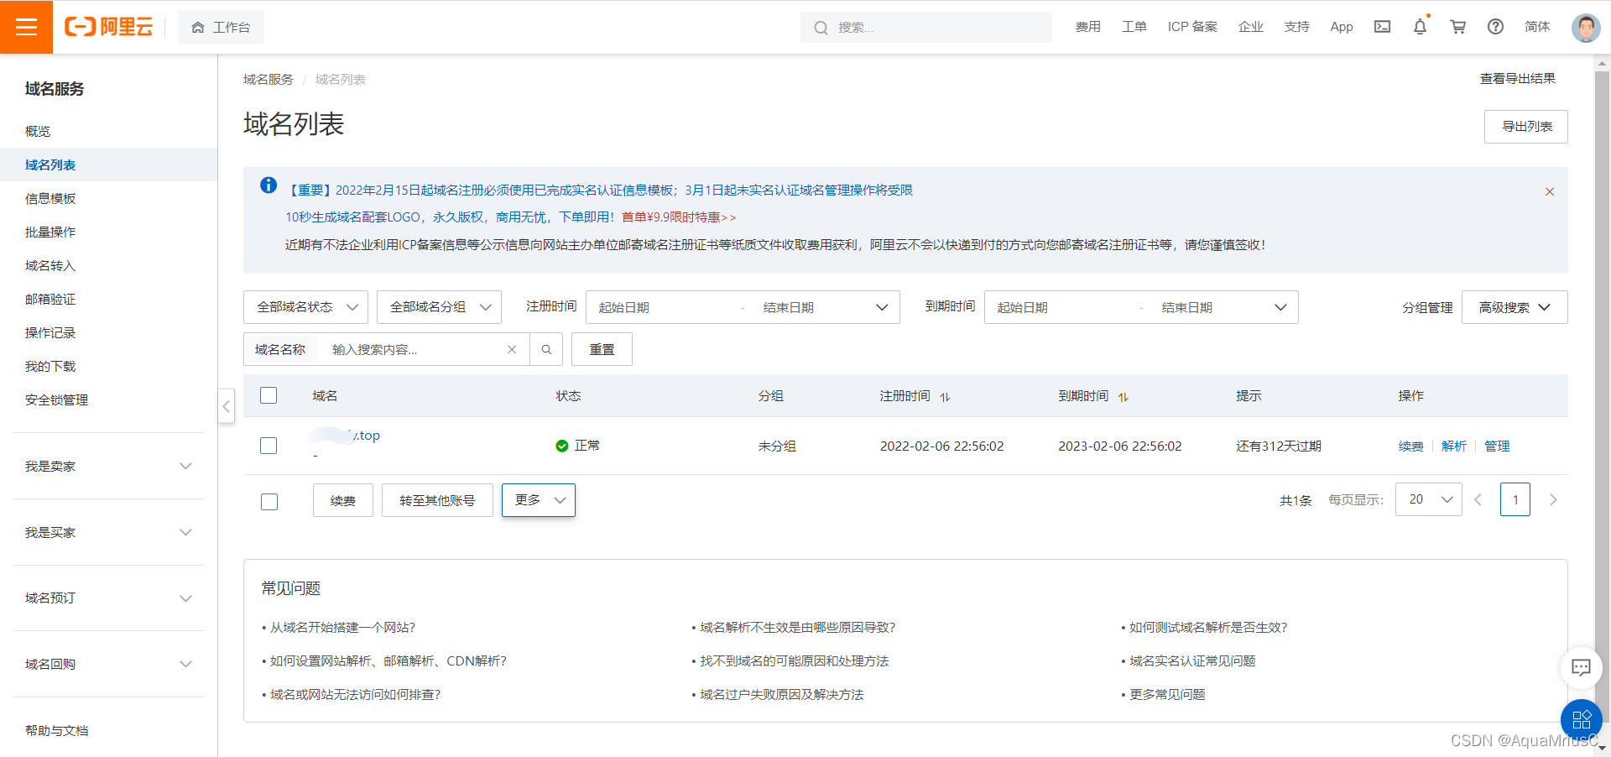Open the orange hamburger main menu
Viewport: 1611px width, 757px height.
(26, 27)
